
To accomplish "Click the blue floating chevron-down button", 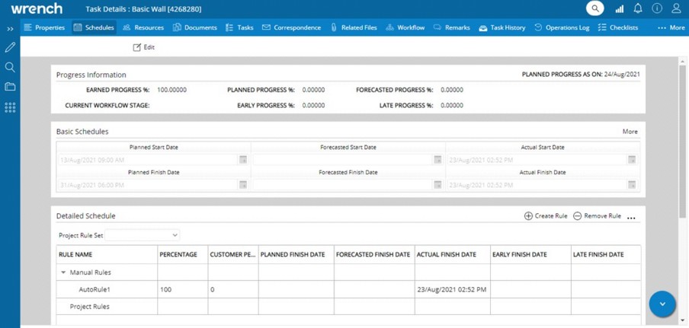I will [x=662, y=304].
